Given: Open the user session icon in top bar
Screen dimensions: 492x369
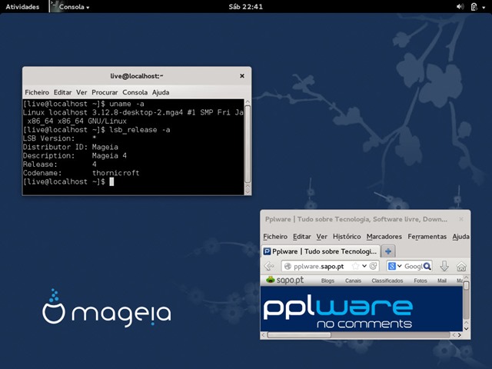Looking at the screenshot, I should 474,7.
